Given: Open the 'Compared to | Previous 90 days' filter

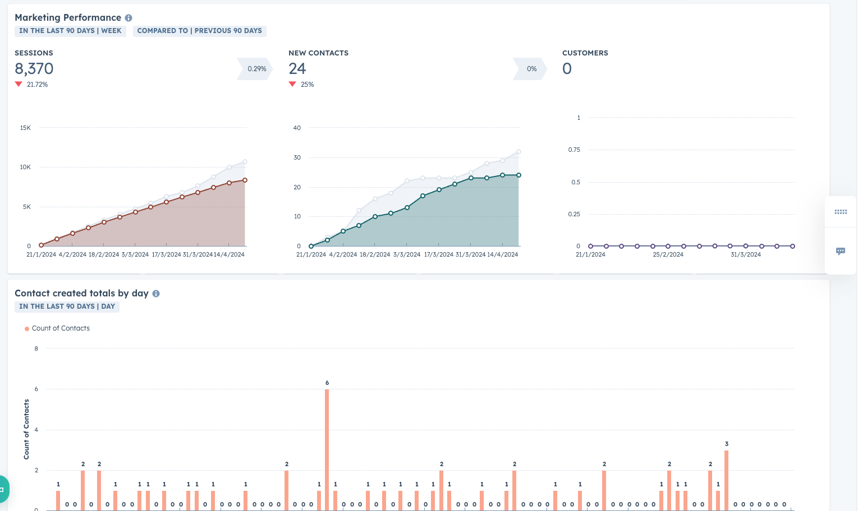Looking at the screenshot, I should (200, 31).
